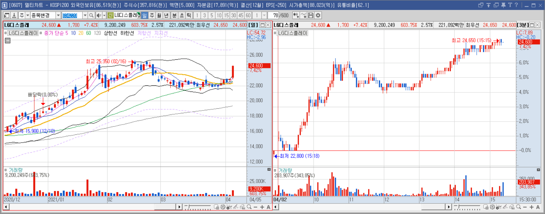Select the 년 (yearly) period toggle

(166, 15)
